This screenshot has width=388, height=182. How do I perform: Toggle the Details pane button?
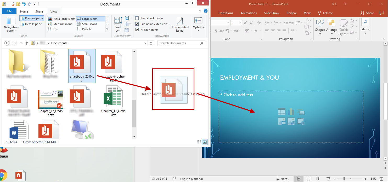click(31, 24)
